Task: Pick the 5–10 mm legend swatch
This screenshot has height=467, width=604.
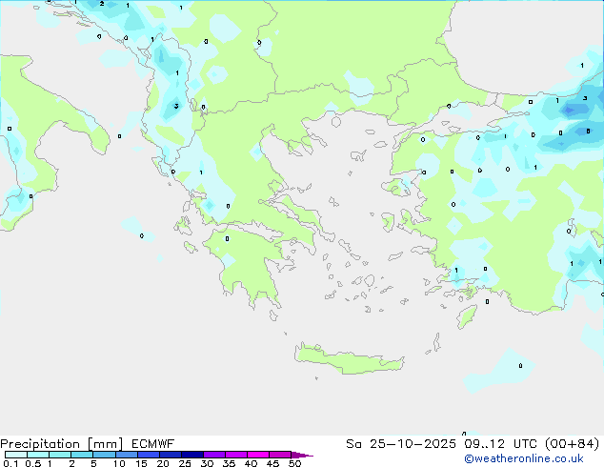Action: tap(104, 455)
